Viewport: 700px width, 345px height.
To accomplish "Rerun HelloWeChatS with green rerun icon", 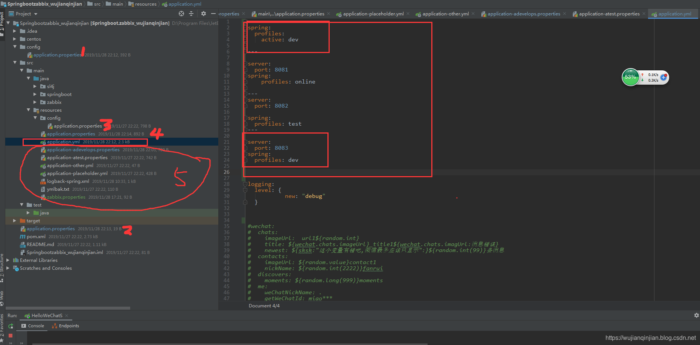I will point(11,326).
